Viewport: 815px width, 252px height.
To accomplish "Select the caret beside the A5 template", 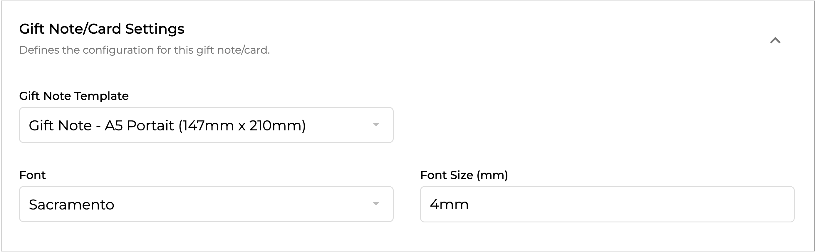I will point(376,125).
